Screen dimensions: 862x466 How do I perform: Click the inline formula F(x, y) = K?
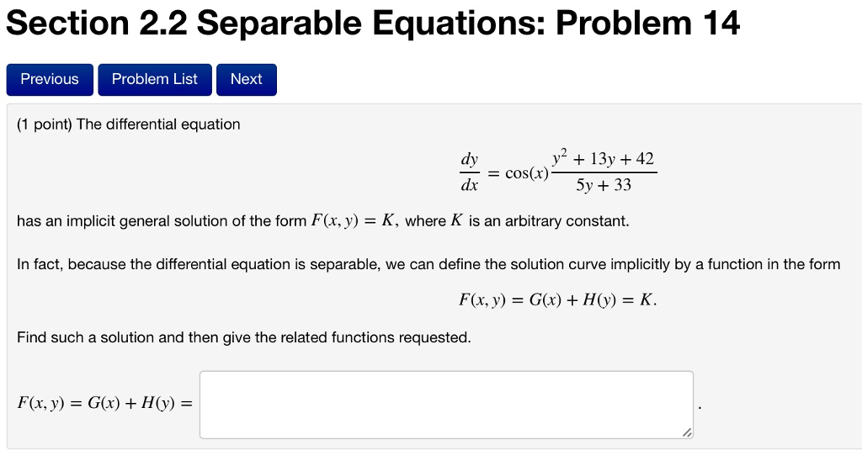(354, 221)
